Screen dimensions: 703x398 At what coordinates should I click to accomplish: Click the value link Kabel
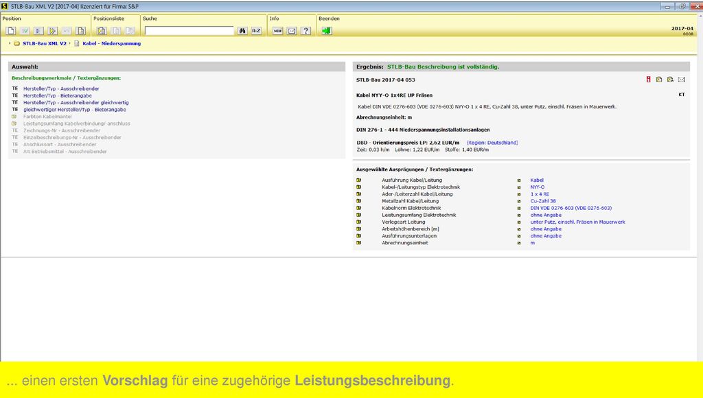click(537, 180)
